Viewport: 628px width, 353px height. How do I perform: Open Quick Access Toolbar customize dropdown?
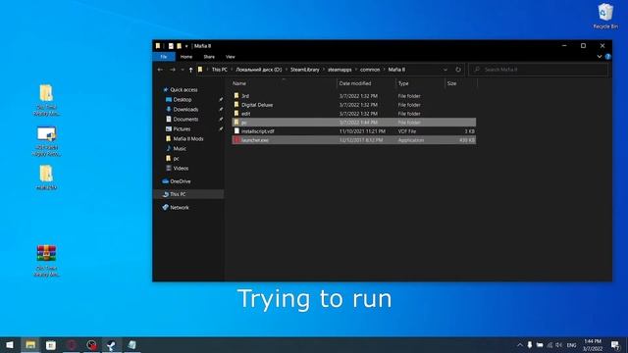tap(186, 46)
